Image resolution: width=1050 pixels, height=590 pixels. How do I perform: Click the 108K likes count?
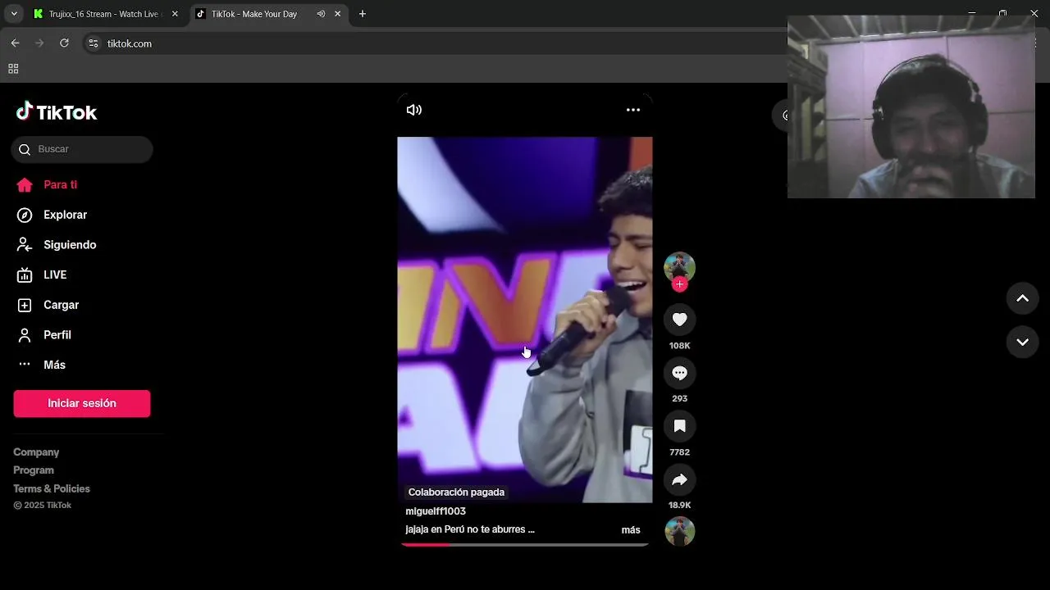(x=679, y=346)
